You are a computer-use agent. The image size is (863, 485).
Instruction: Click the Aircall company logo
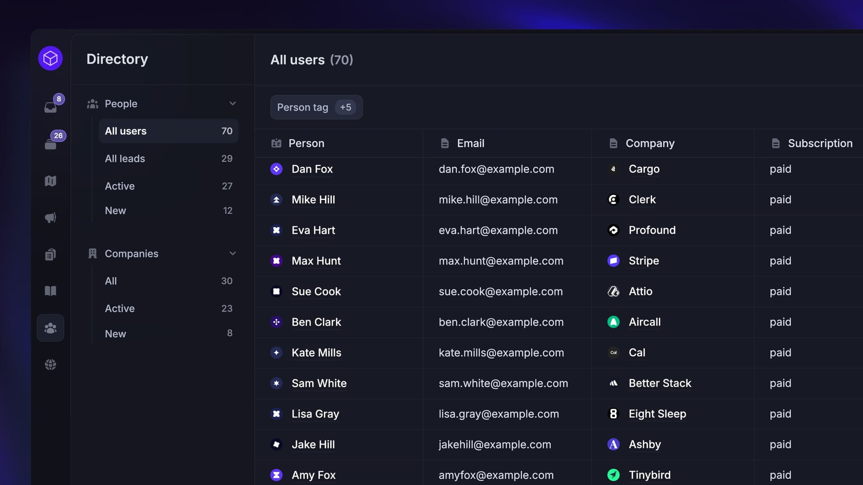point(613,322)
